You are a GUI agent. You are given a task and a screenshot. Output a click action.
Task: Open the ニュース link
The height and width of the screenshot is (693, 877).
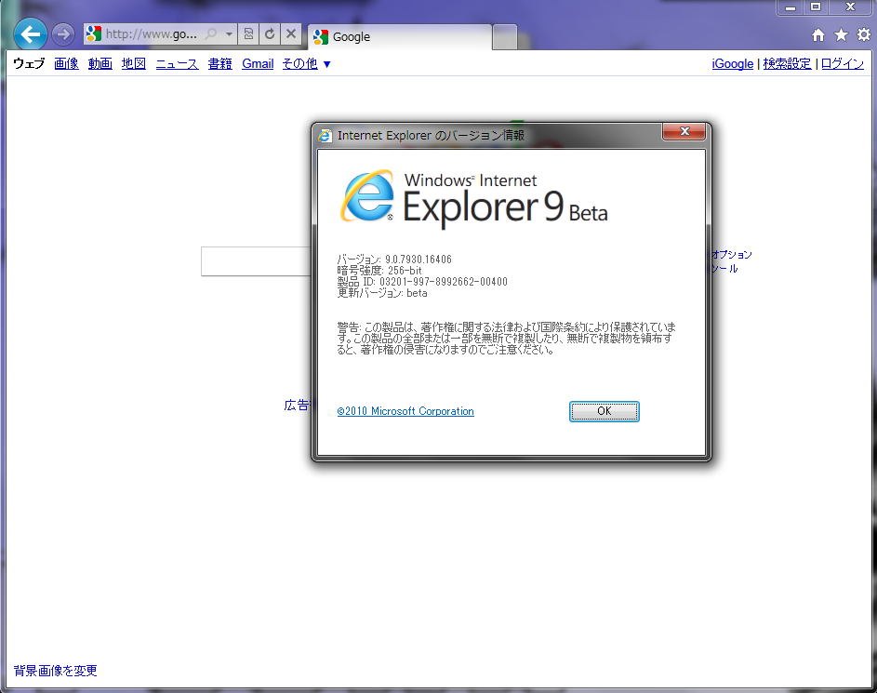click(177, 64)
